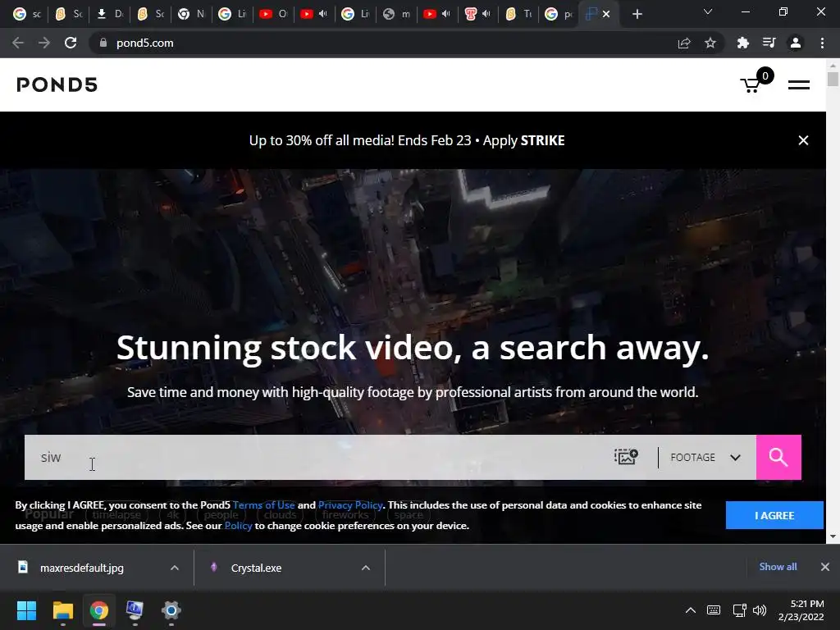The height and width of the screenshot is (630, 840).
Task: Close the active Pond5 tab
Action: pyautogui.click(x=606, y=15)
